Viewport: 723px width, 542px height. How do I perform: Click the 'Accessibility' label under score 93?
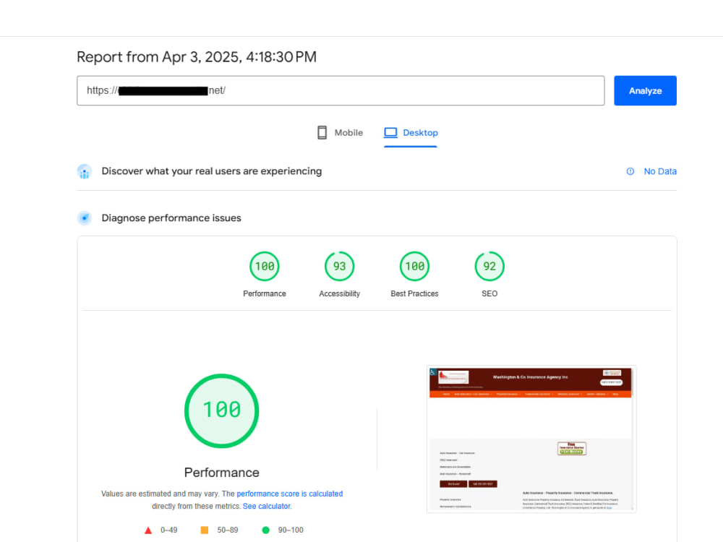coord(339,293)
